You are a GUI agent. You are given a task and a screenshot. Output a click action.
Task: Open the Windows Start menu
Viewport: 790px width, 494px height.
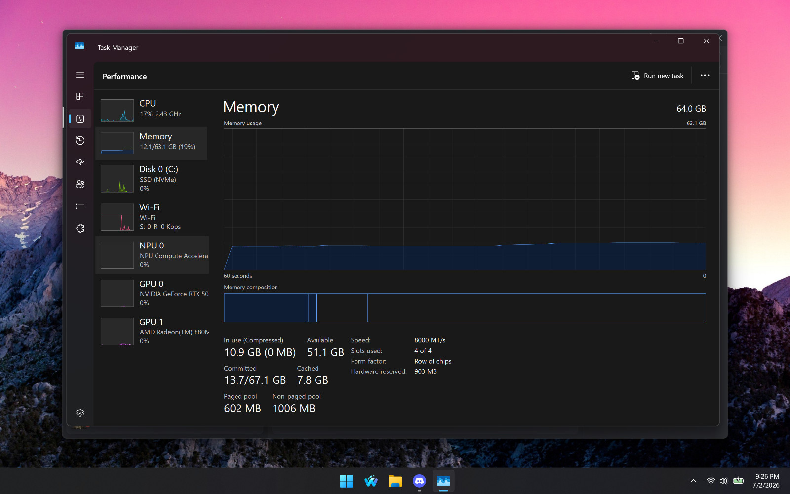tap(347, 481)
